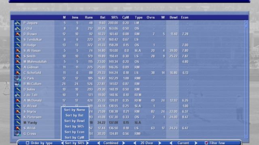Click right arrow next to Combined

[x=123, y=143]
